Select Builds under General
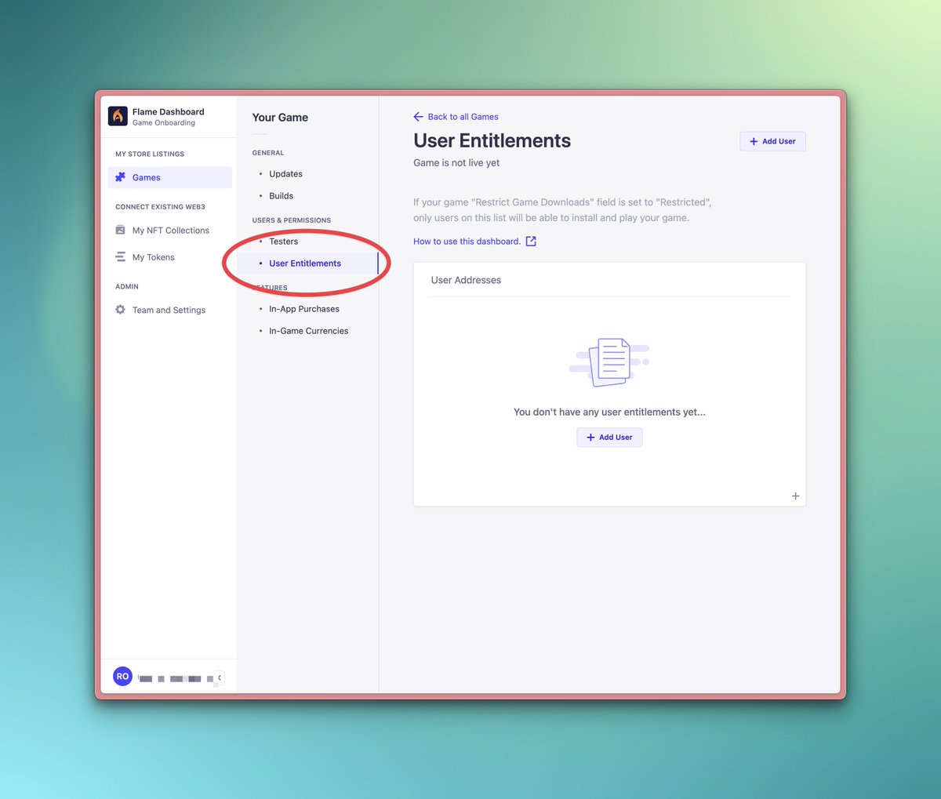The width and height of the screenshot is (941, 799). click(281, 195)
